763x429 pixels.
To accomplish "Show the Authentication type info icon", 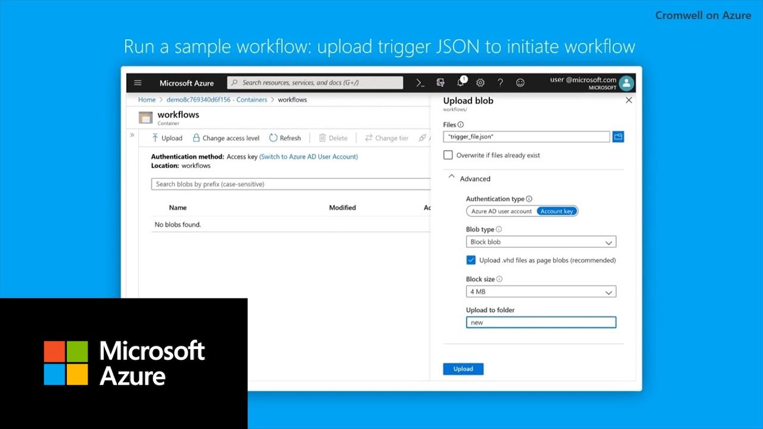I will (529, 199).
